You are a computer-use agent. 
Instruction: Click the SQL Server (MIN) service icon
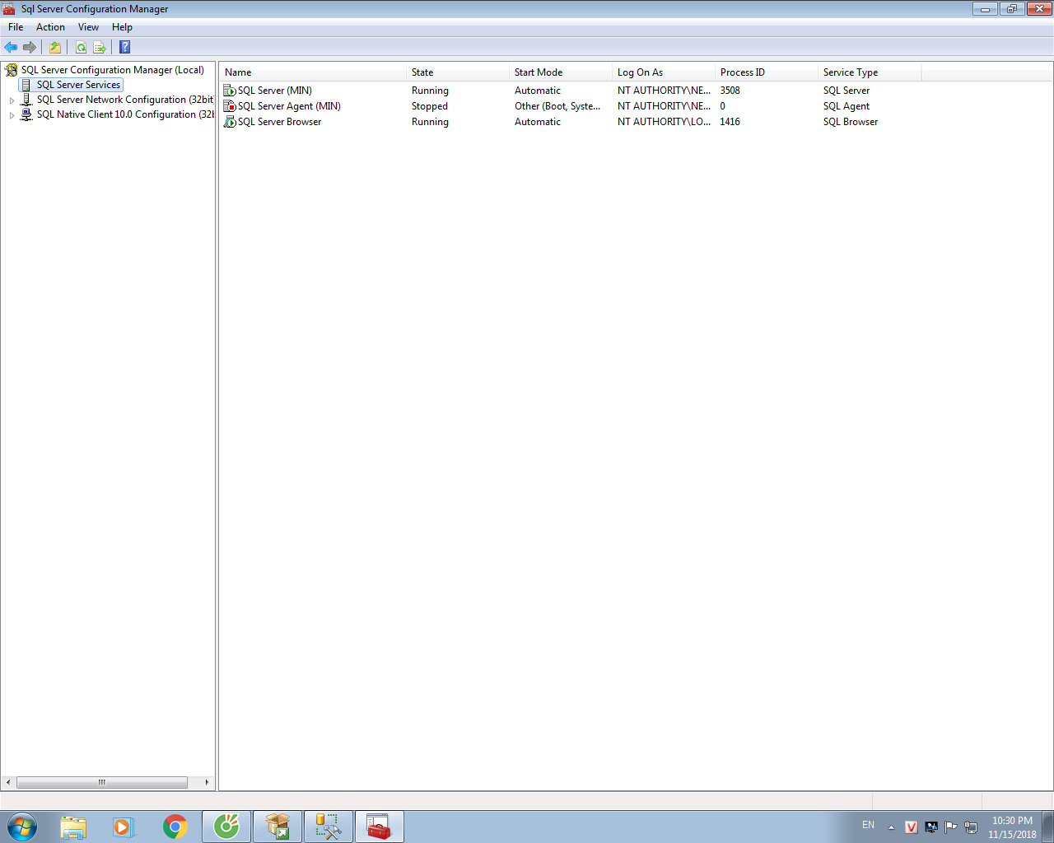pyautogui.click(x=230, y=91)
